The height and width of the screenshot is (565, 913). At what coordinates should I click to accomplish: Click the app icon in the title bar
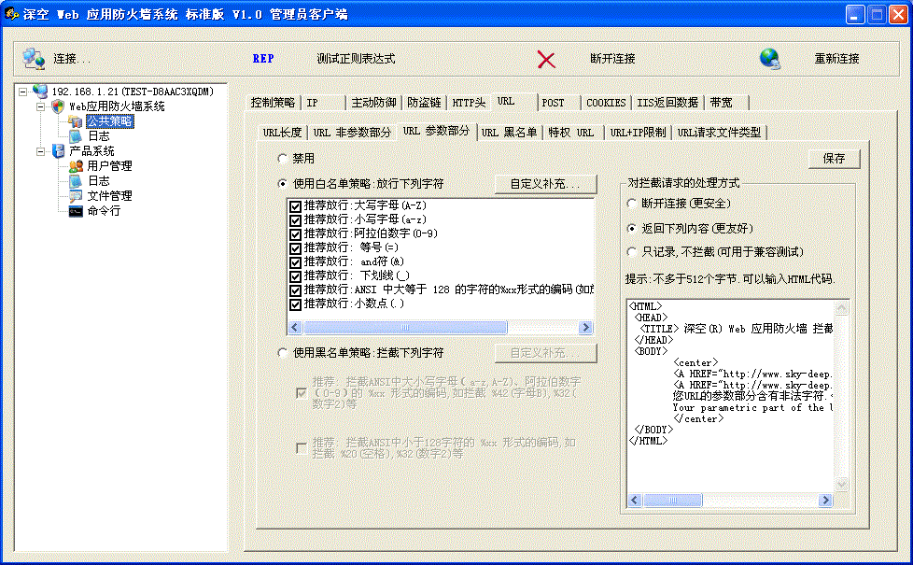(x=11, y=14)
